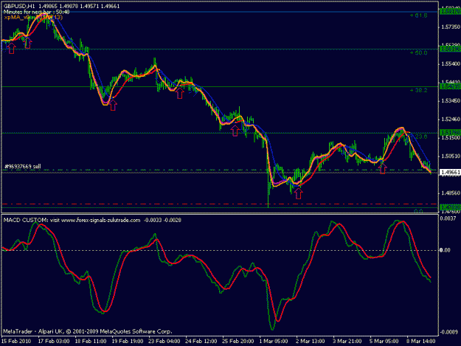Click the 2 Mar 13:00 time label
The width and height of the screenshot is (461, 346).
[x=311, y=342]
